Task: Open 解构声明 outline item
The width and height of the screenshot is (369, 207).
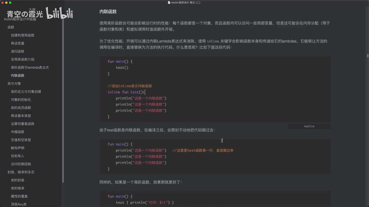Action: pos(18,148)
